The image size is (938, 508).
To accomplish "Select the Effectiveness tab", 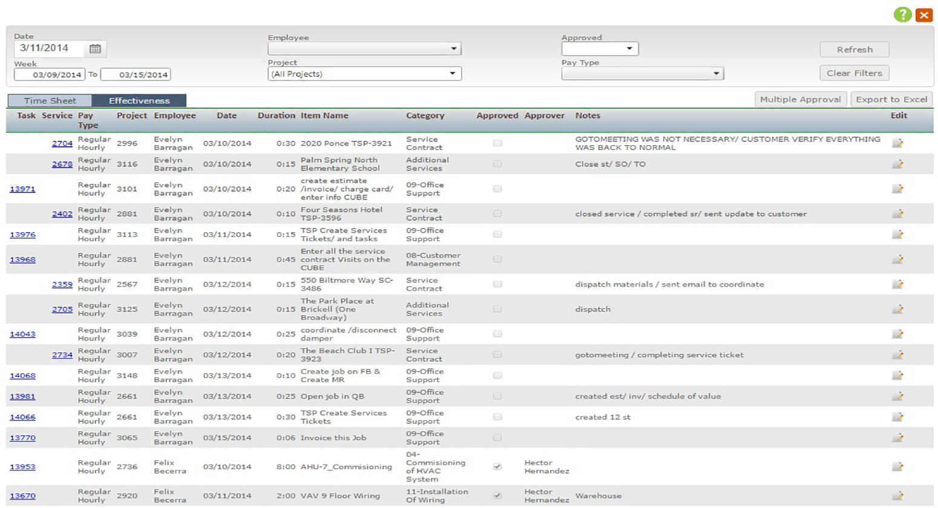I will [139, 101].
